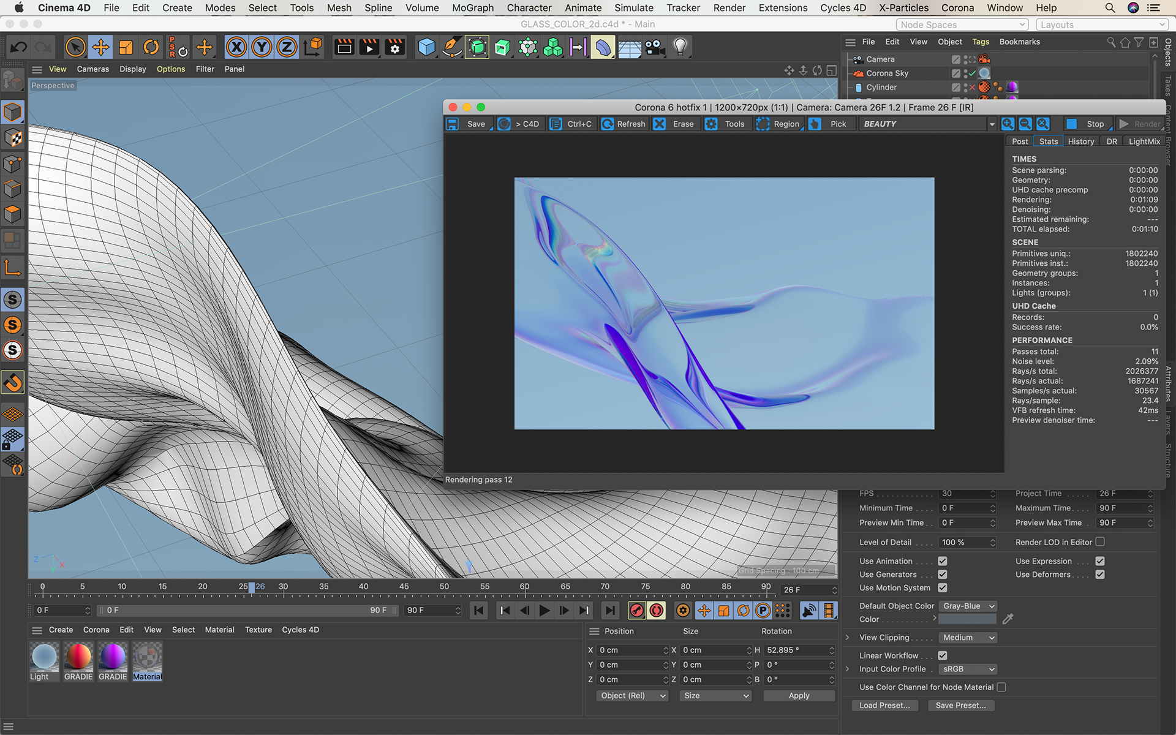Viewport: 1176px width, 735px height.
Task: Click the Stop render button
Action: [x=1088, y=124]
